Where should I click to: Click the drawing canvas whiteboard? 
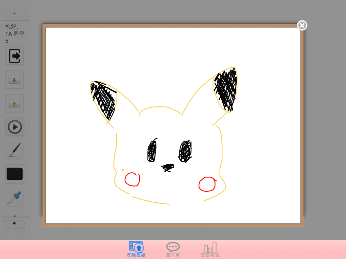click(x=173, y=125)
